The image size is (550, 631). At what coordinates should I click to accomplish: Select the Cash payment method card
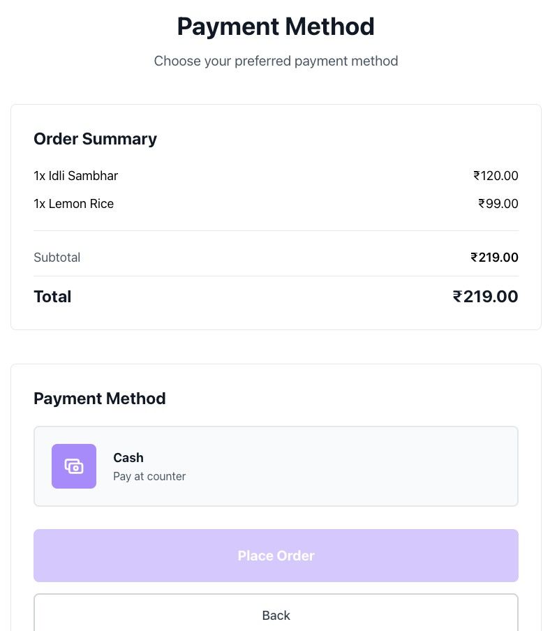point(276,466)
